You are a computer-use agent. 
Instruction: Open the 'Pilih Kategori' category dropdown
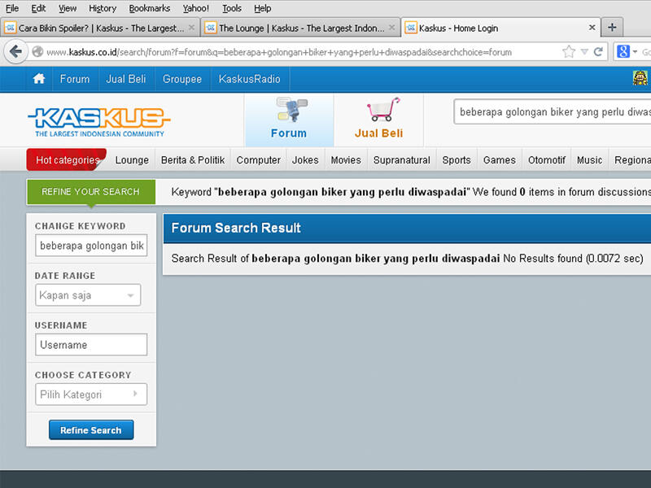click(91, 394)
